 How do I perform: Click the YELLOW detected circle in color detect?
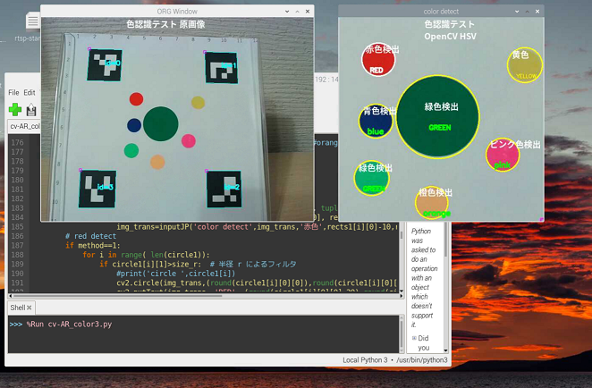[525, 65]
